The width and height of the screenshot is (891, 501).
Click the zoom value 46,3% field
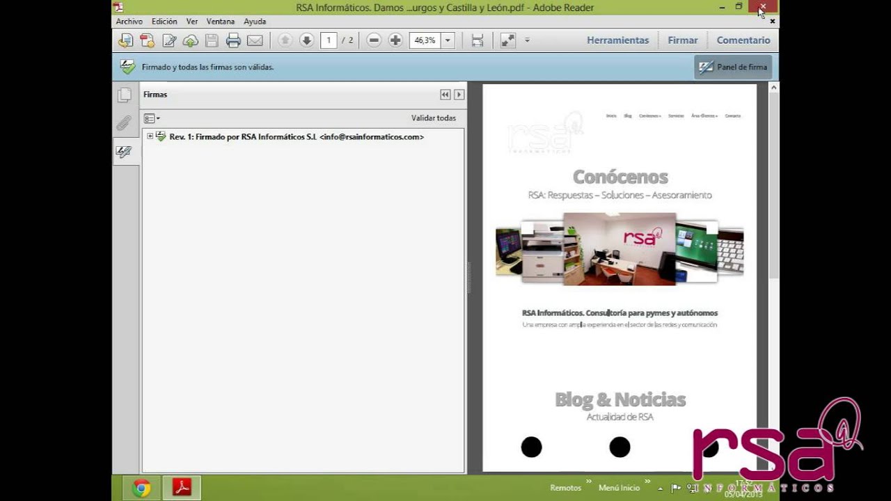(425, 40)
